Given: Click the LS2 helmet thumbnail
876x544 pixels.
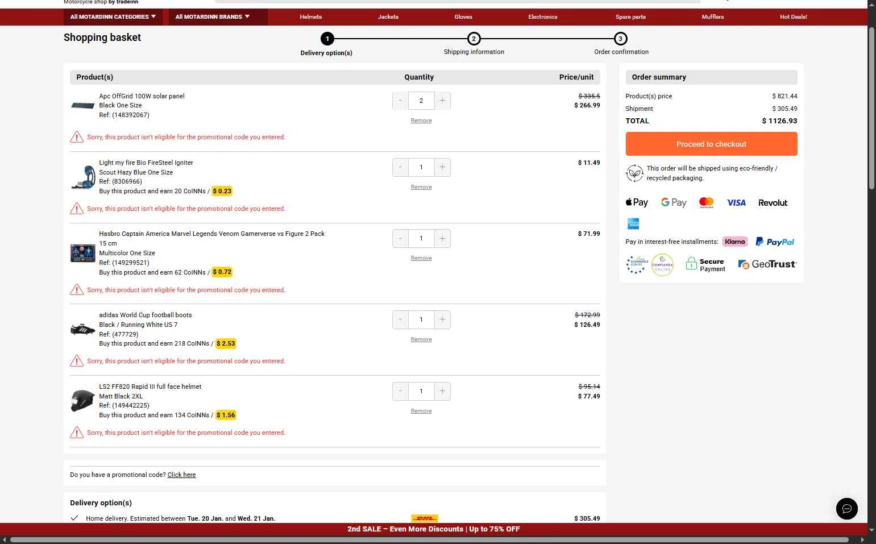Looking at the screenshot, I should click(x=83, y=401).
